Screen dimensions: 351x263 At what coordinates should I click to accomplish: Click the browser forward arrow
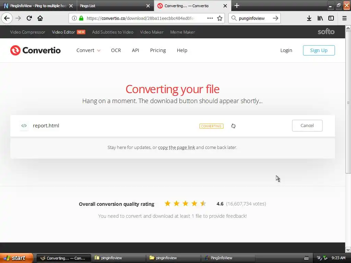pyautogui.click(x=18, y=18)
